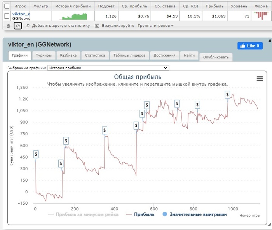Close the viktor_en panel with X
This screenshot has width=272, height=230.
click(270, 40)
